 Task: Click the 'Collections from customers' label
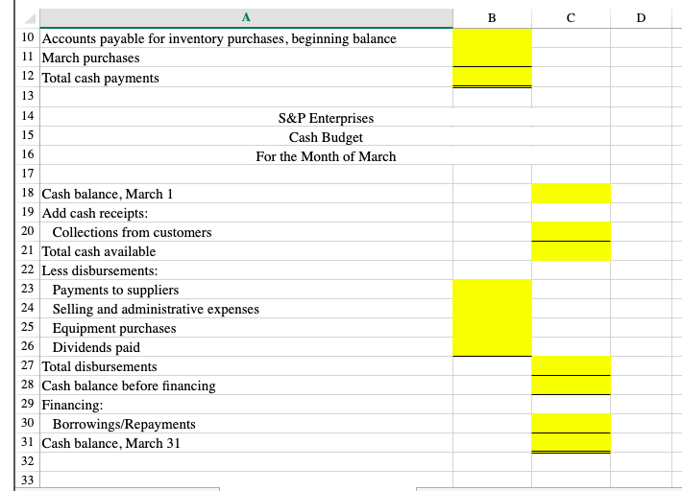tap(132, 232)
